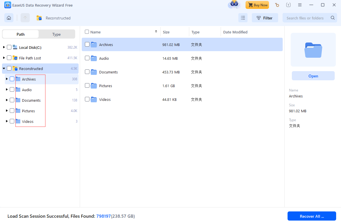
Task: Click the 1.61 GB size of Pictures
Action: click(x=169, y=86)
